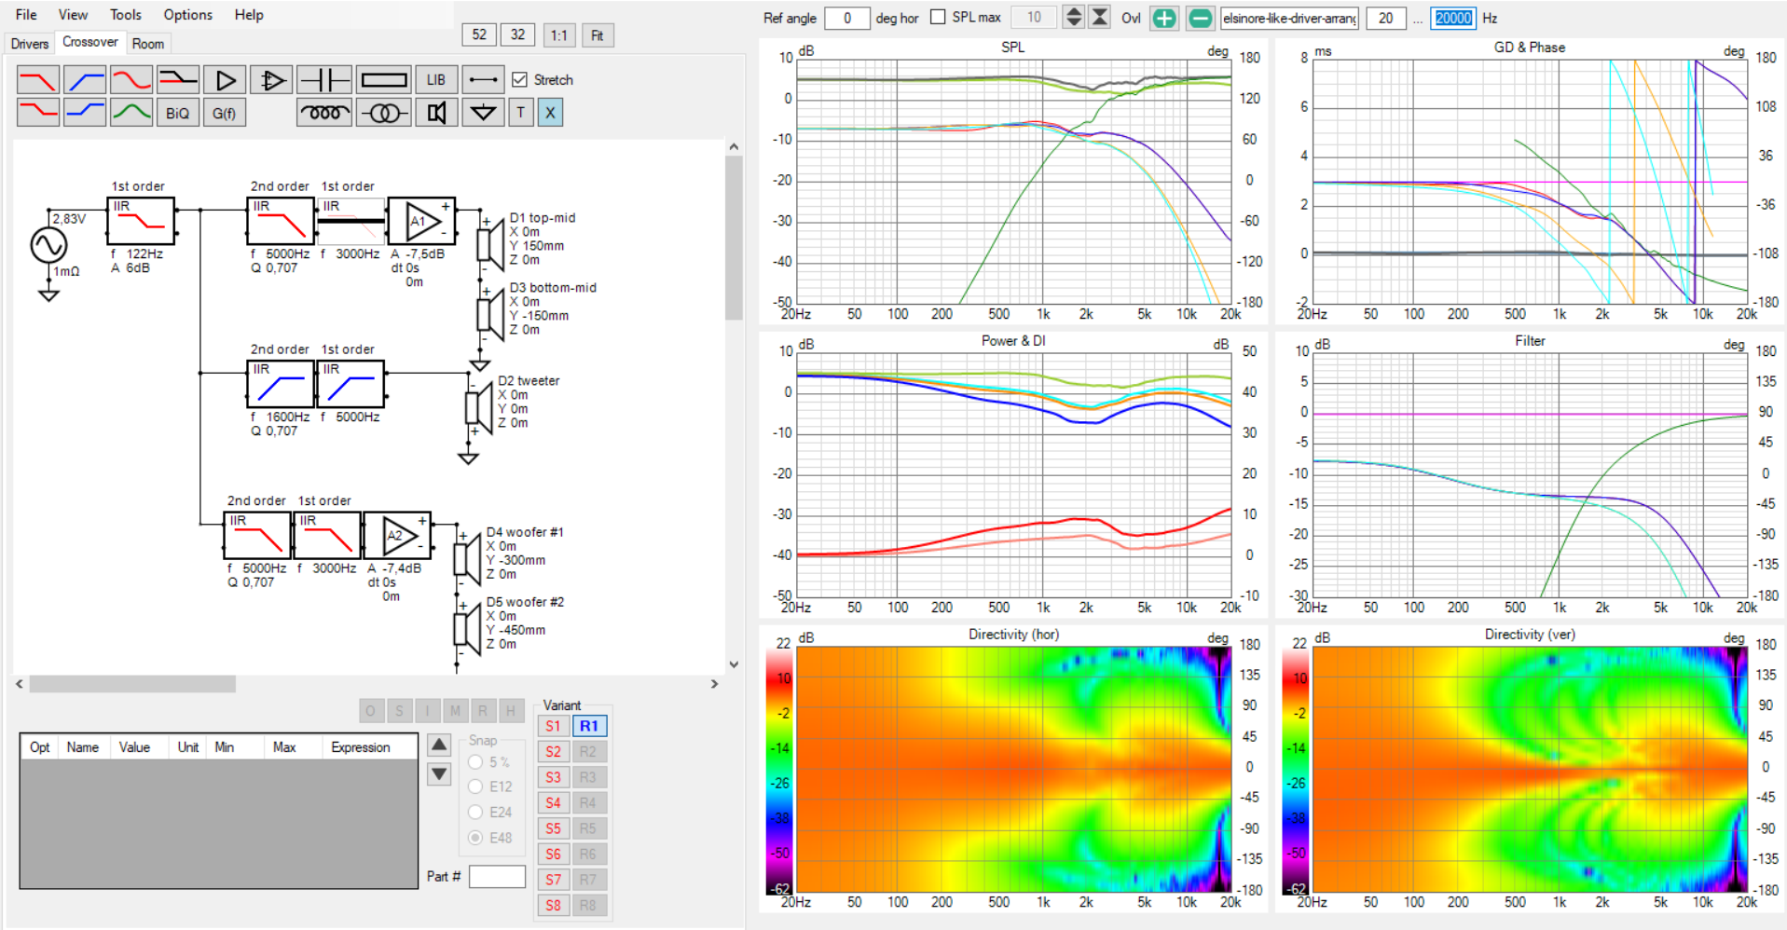Move parameter row down with down-arrow button
1787x930 pixels.
439,773
